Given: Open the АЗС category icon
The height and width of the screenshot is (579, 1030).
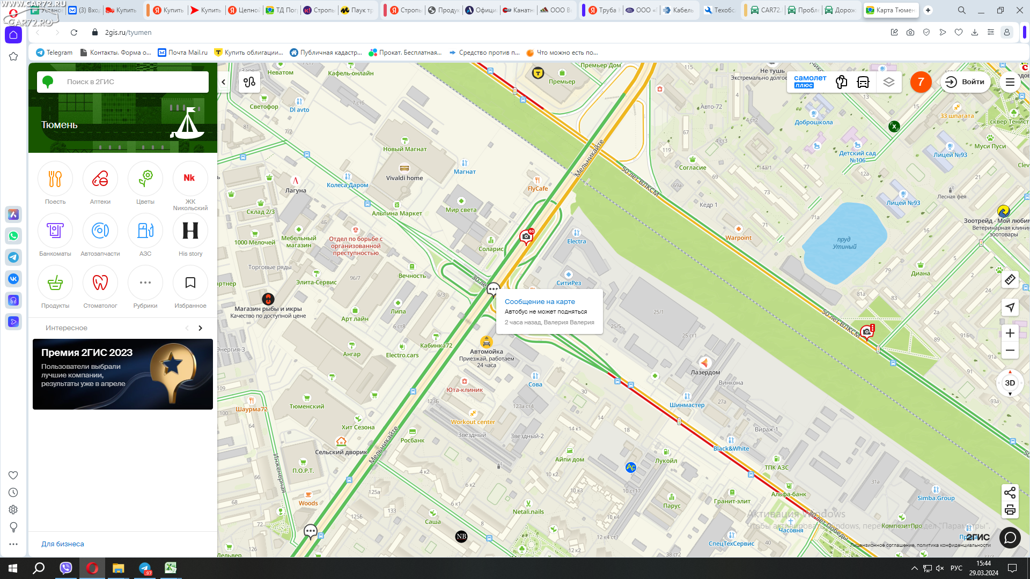Looking at the screenshot, I should coord(145,231).
